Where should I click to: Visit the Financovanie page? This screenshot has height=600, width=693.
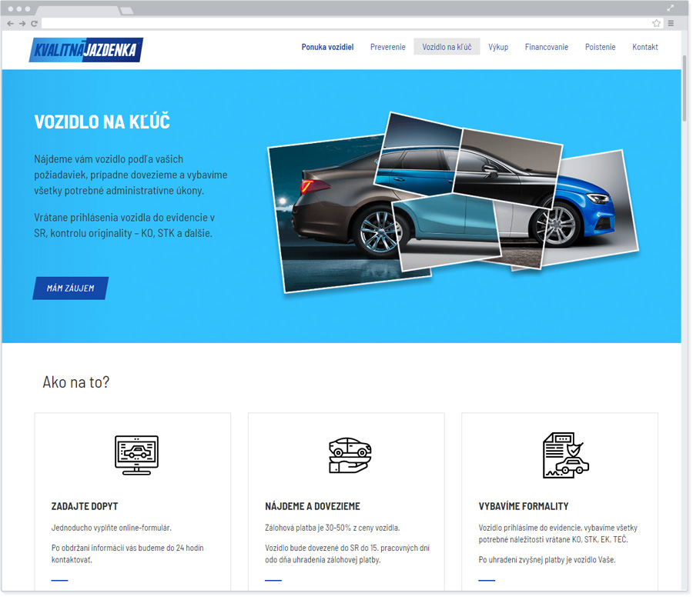point(546,47)
